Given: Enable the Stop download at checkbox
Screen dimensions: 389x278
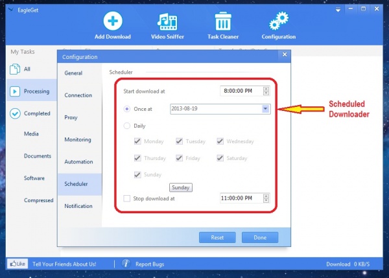Looking at the screenshot, I should (x=127, y=198).
